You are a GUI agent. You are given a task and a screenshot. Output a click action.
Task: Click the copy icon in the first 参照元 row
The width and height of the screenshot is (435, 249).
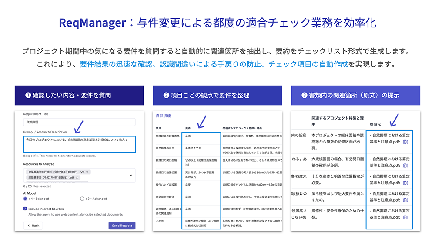click(x=405, y=142)
